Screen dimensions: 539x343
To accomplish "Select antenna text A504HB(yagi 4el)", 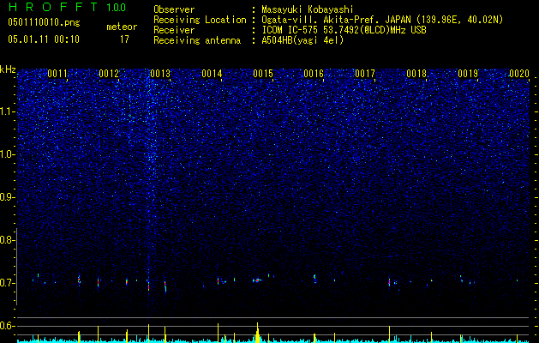I will (x=302, y=40).
